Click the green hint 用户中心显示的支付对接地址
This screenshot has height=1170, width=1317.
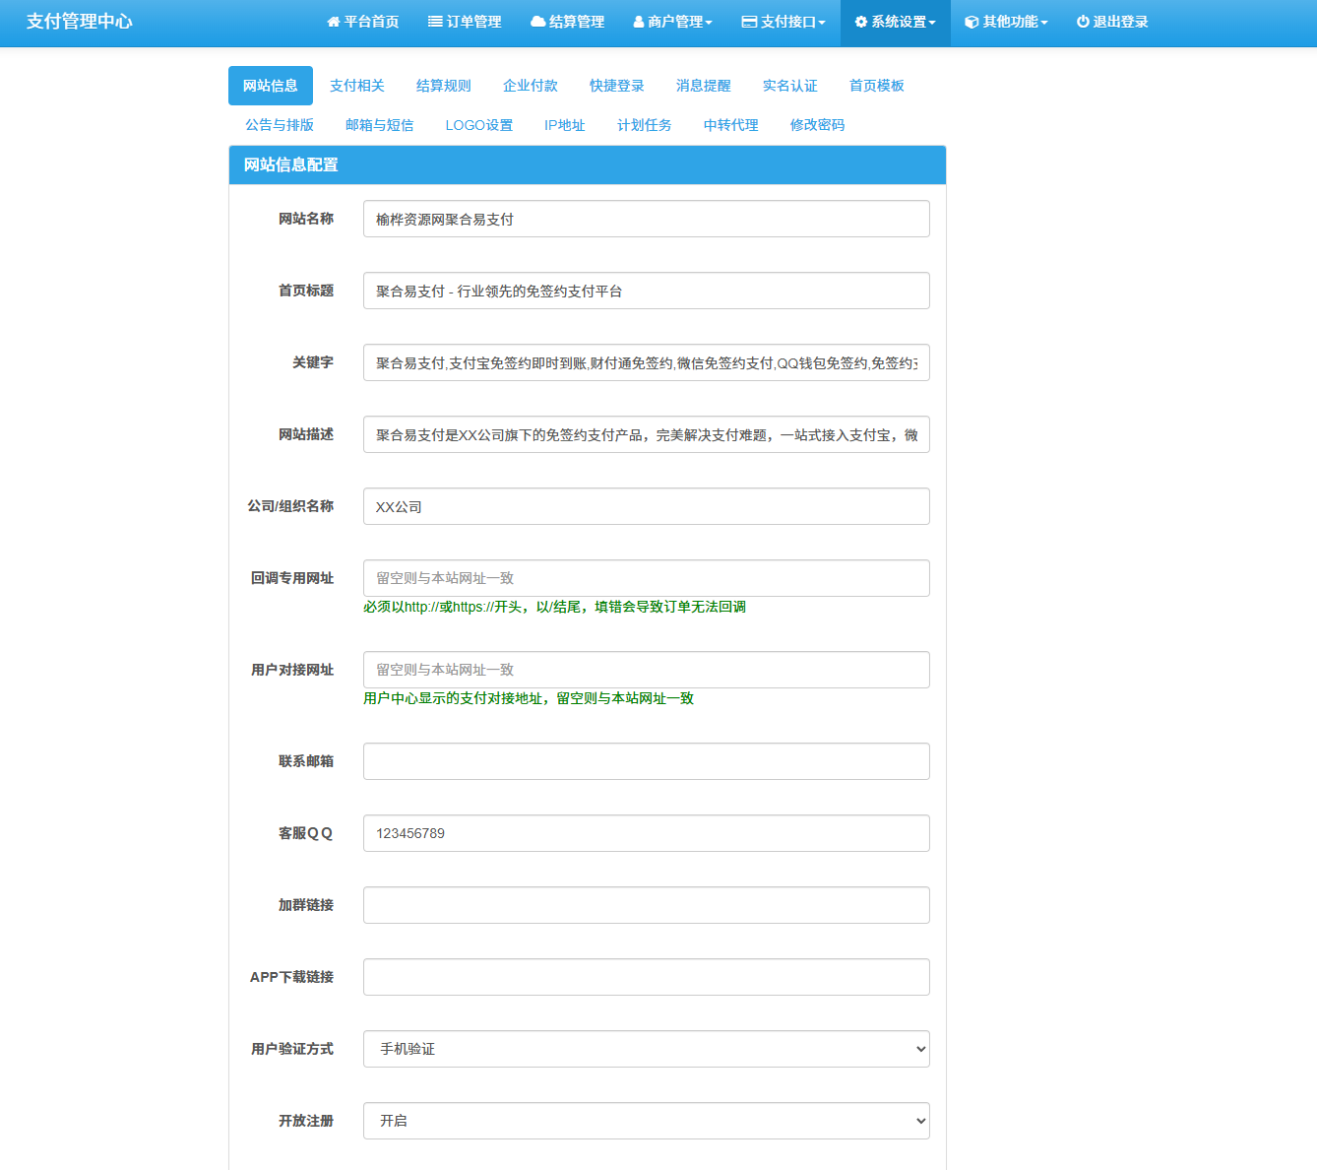coord(529,698)
